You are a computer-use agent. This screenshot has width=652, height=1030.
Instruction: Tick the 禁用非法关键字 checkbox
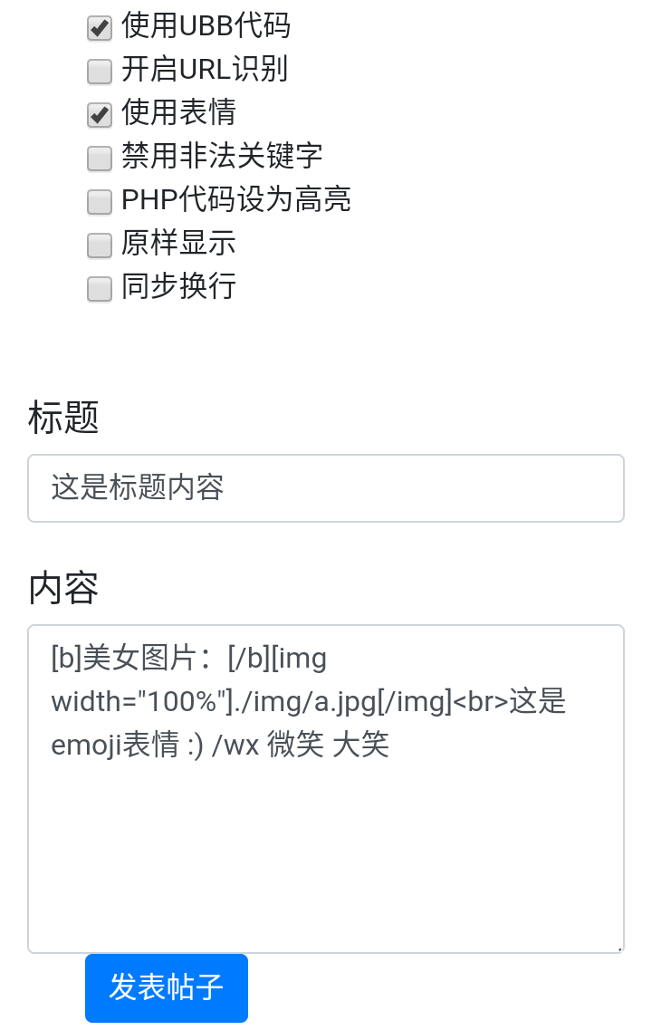click(x=99, y=159)
